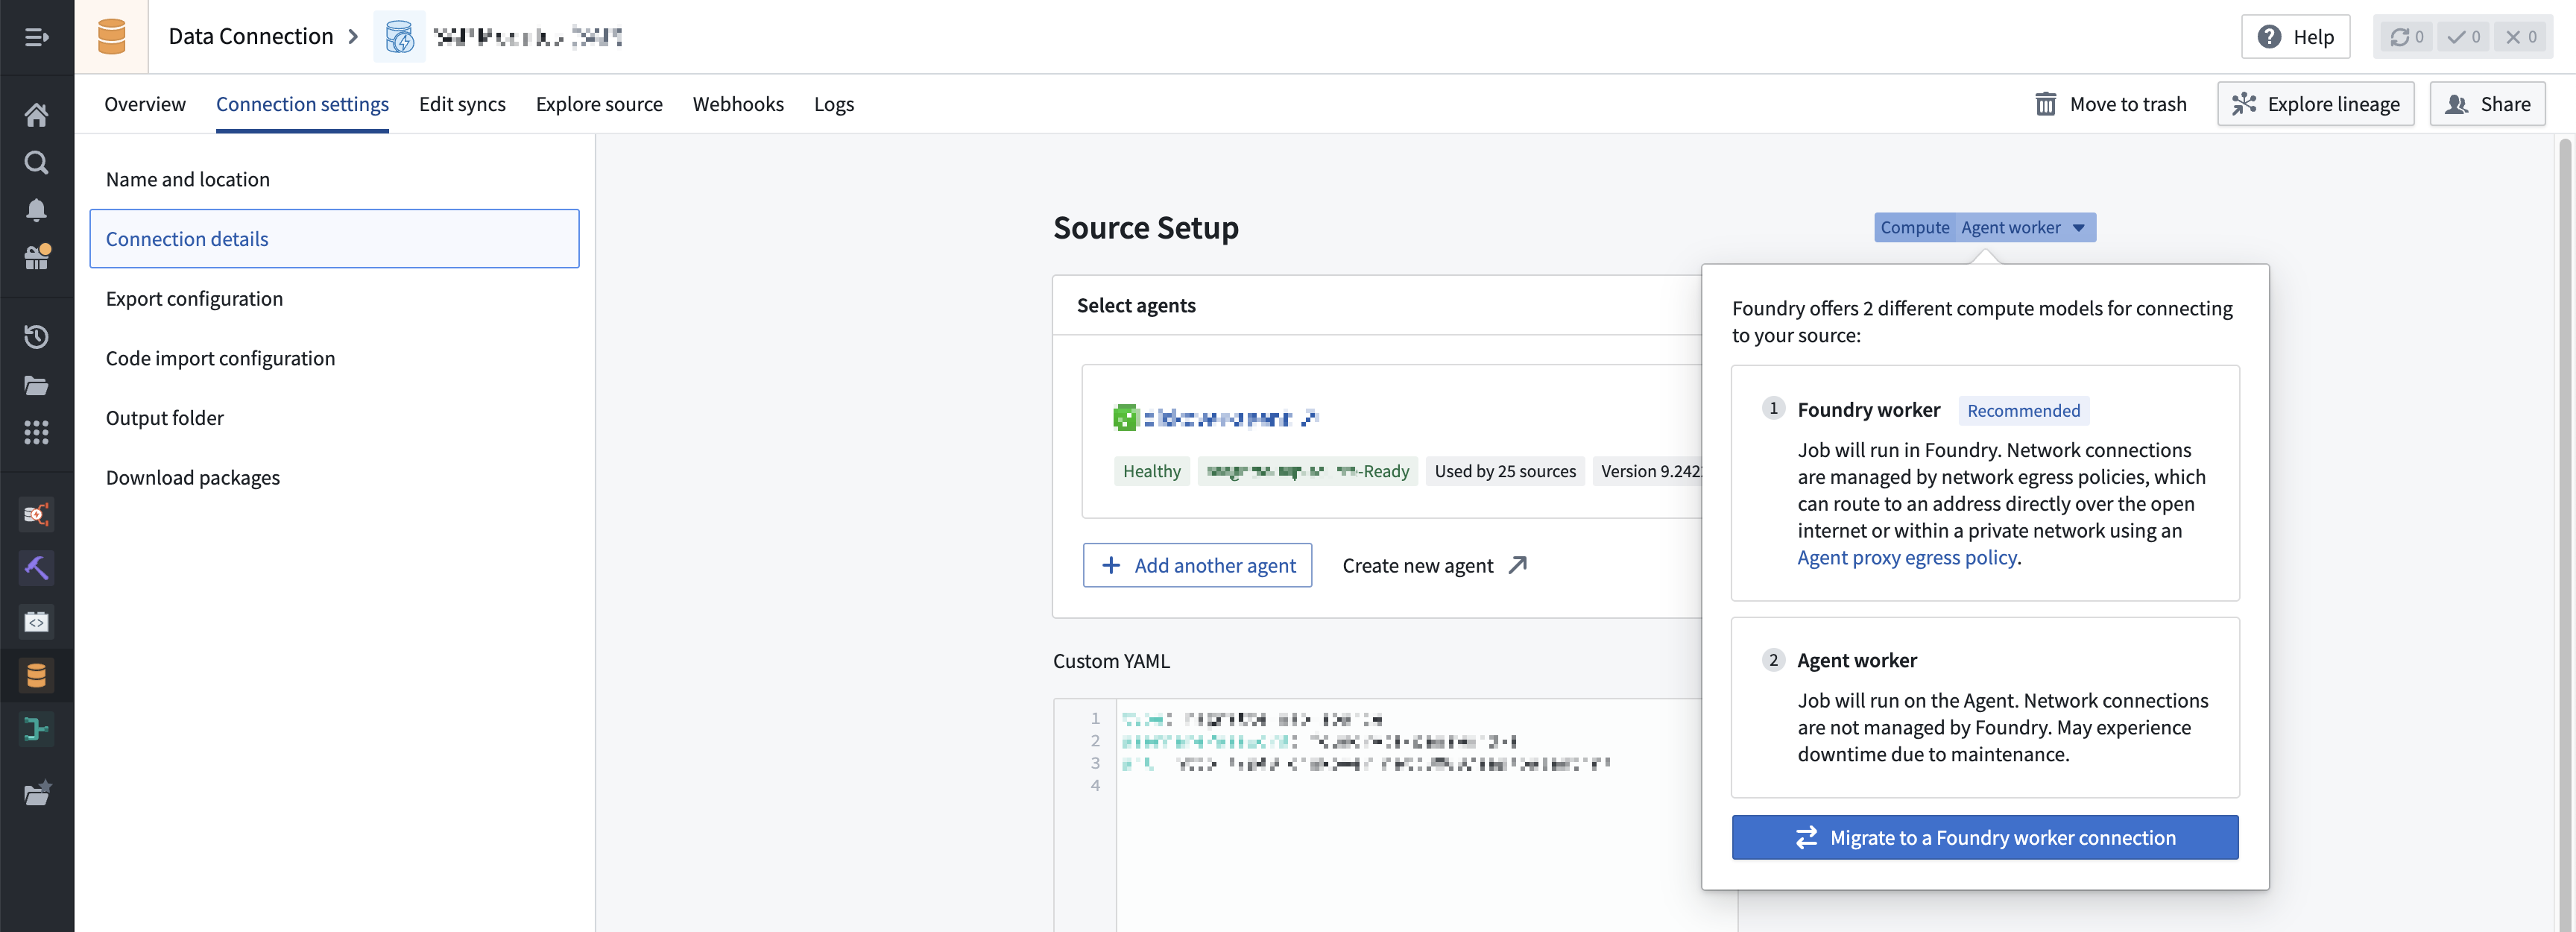The width and height of the screenshot is (2576, 932).
Task: Open Create new agent link
Action: [1433, 565]
